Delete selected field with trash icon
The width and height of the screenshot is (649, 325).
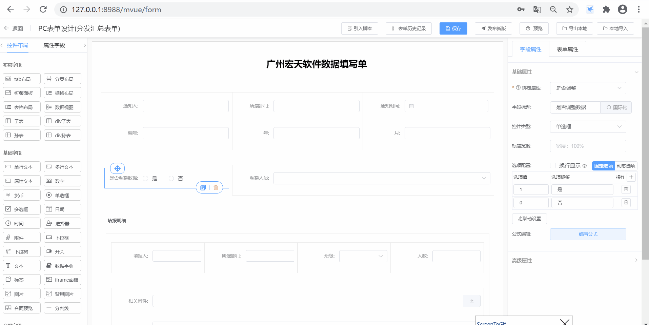[216, 187]
